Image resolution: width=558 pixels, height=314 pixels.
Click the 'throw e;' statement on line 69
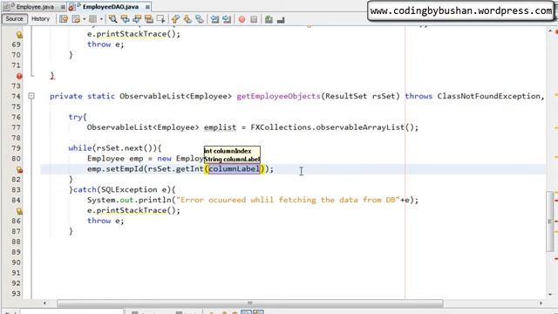pyautogui.click(x=105, y=44)
